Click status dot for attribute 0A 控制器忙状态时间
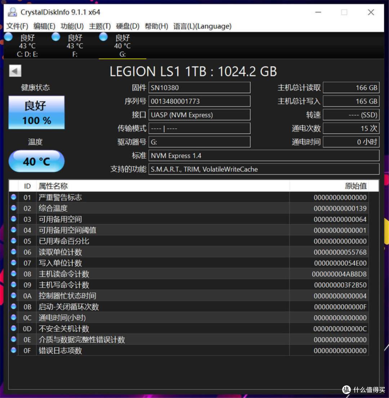The width and height of the screenshot is (389, 398). (x=14, y=295)
